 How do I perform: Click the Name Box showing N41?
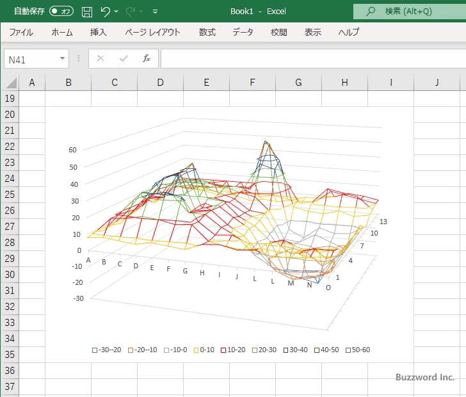[x=31, y=59]
